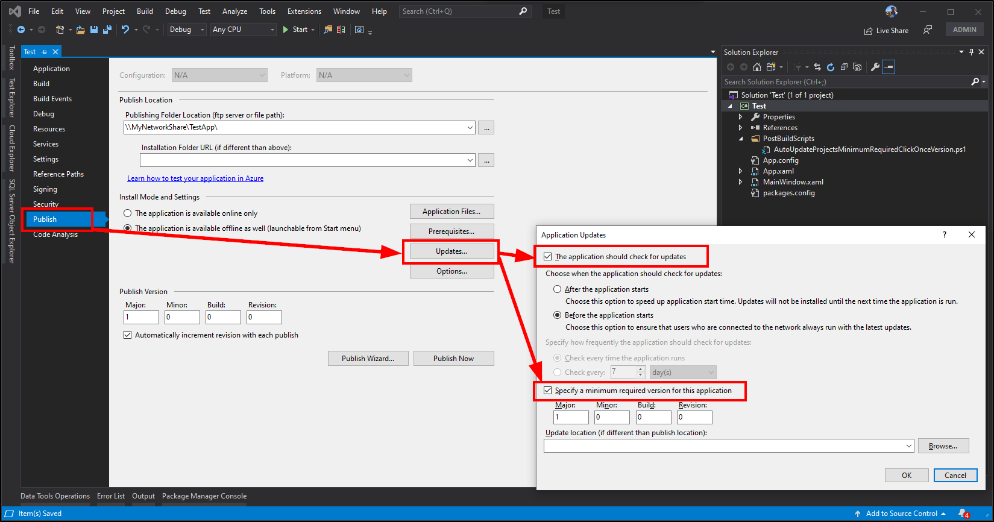Click the live preview toolbar icon
Viewport: 994px width, 522px height.
coord(359,30)
